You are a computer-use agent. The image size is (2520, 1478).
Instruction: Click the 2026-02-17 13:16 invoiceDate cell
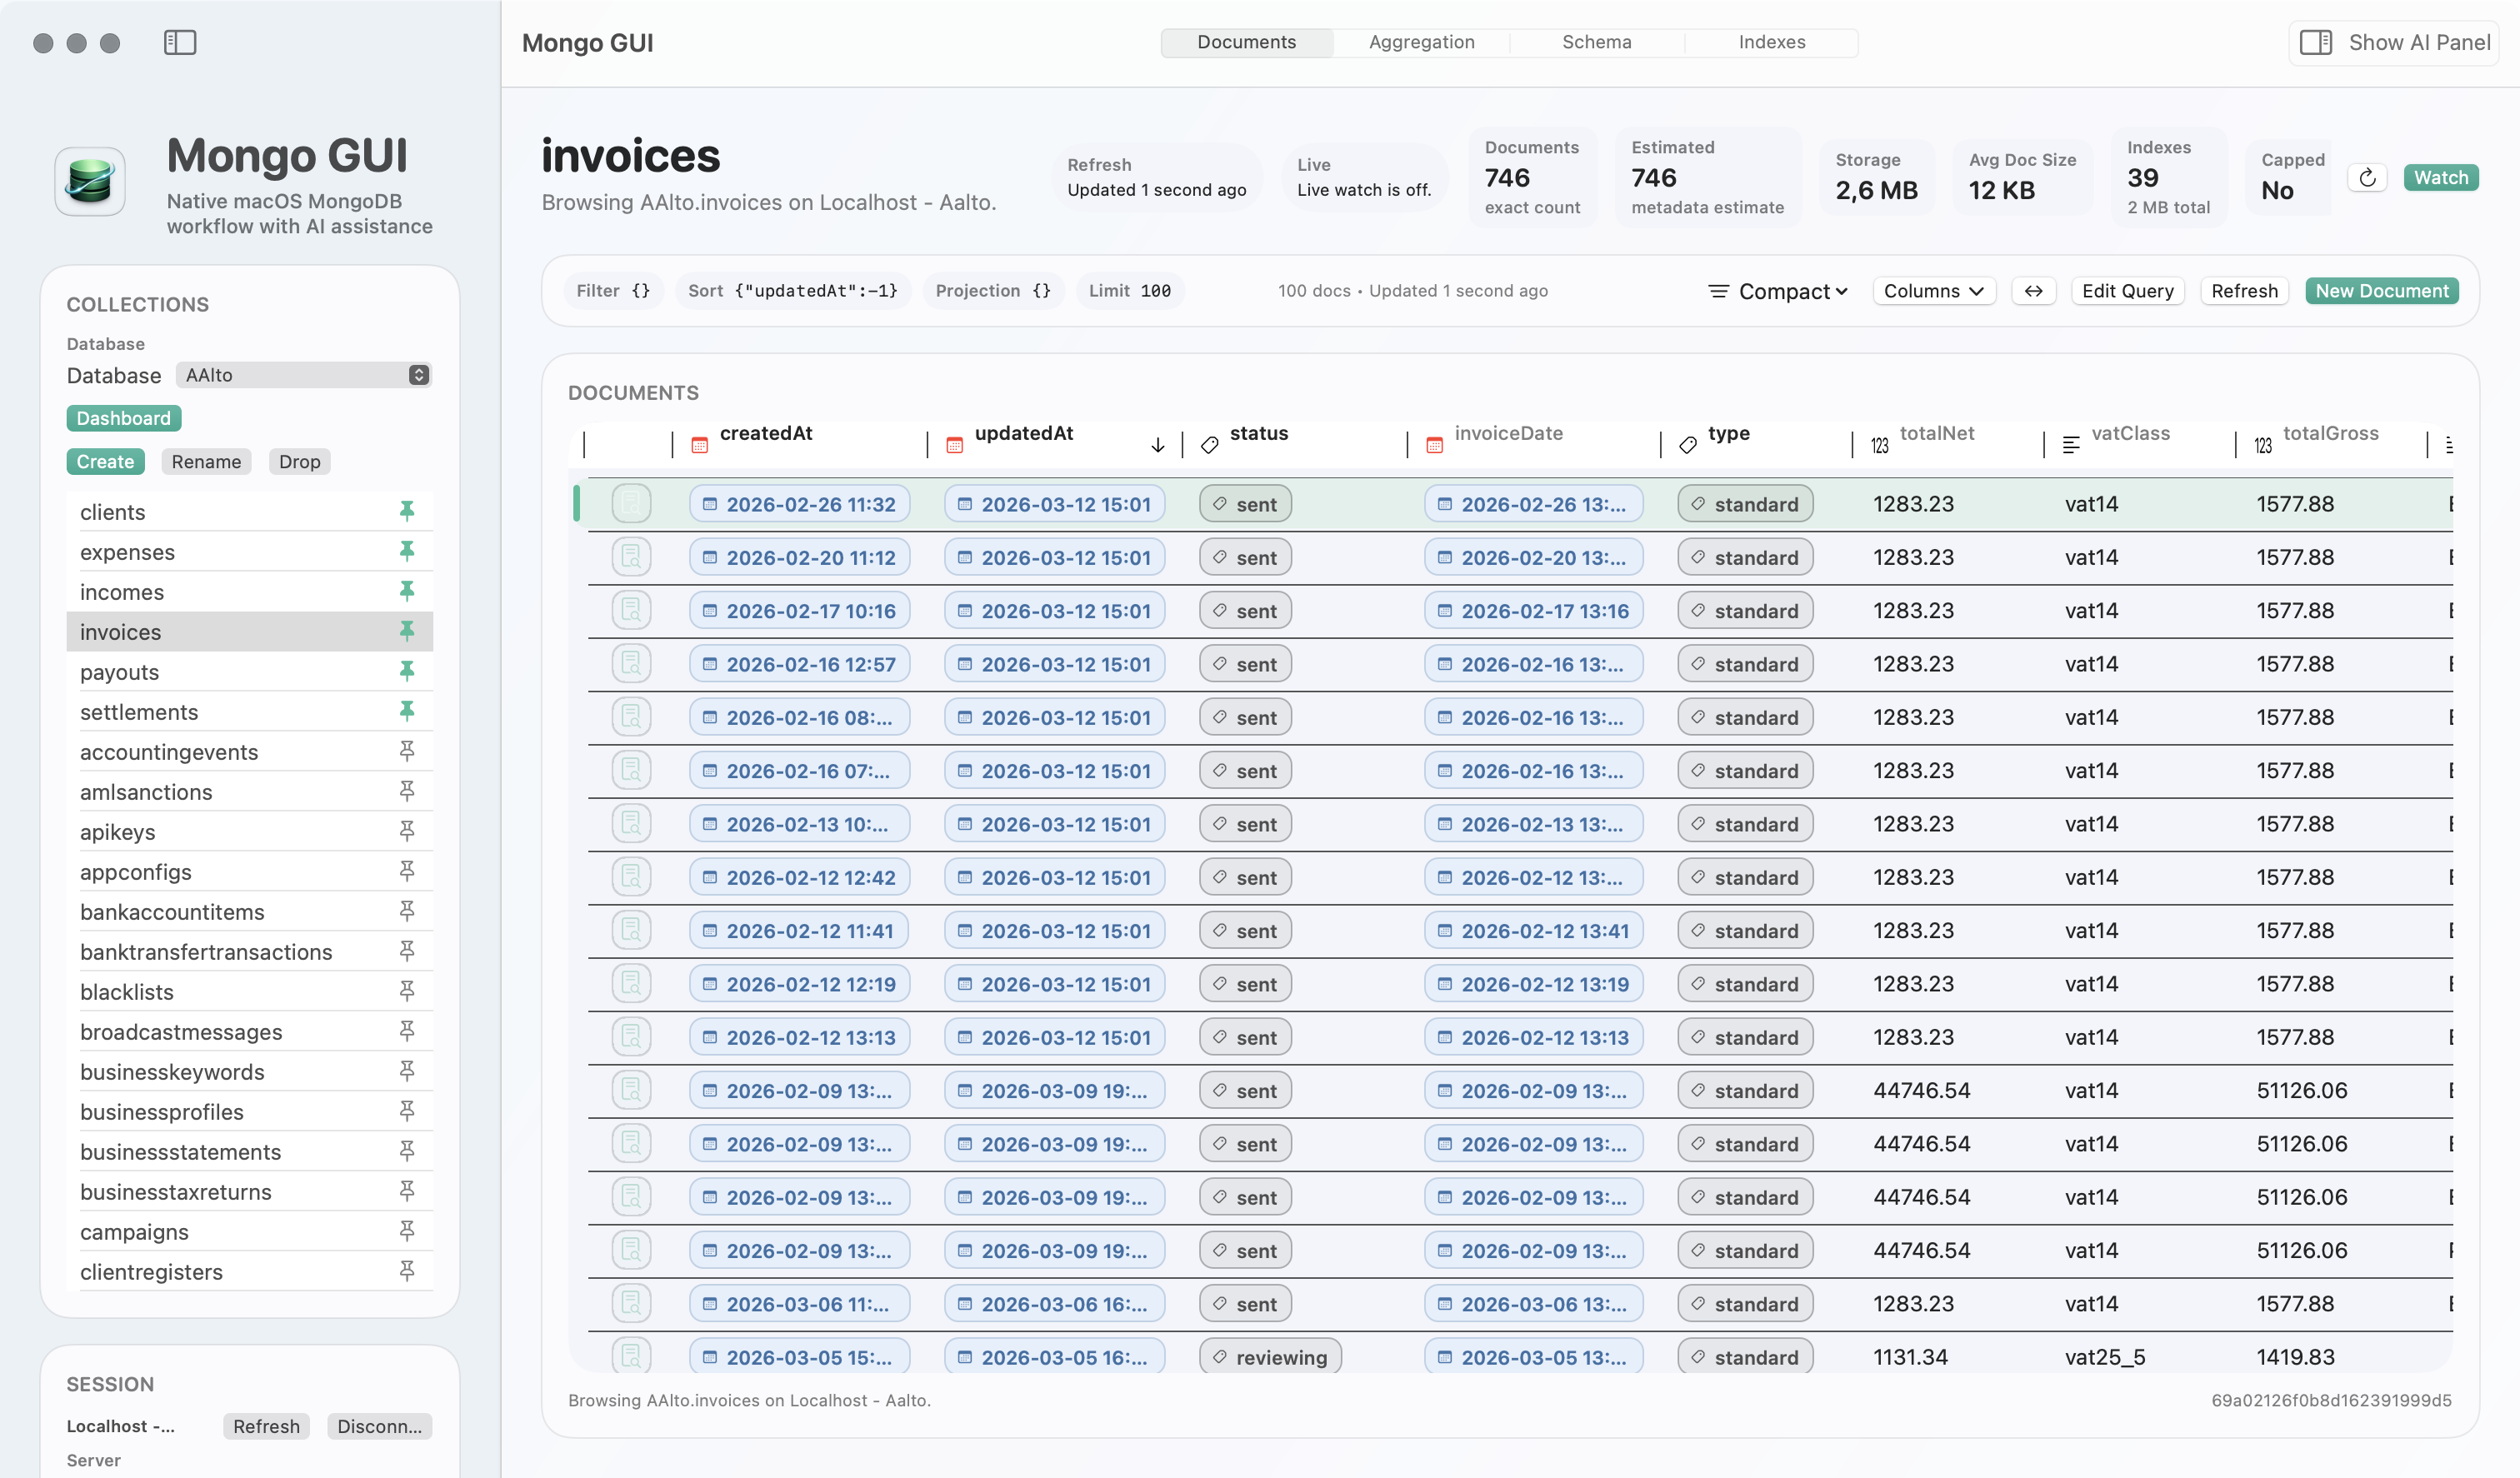point(1533,610)
